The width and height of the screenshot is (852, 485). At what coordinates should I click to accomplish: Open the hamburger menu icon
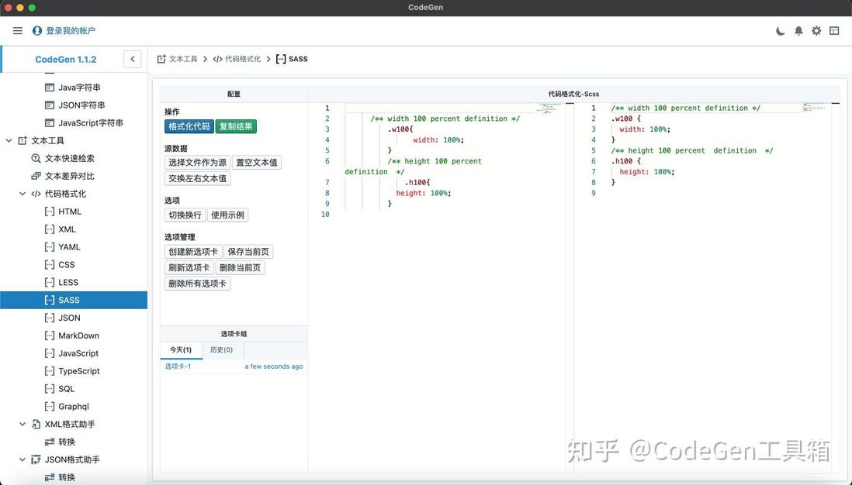point(17,31)
